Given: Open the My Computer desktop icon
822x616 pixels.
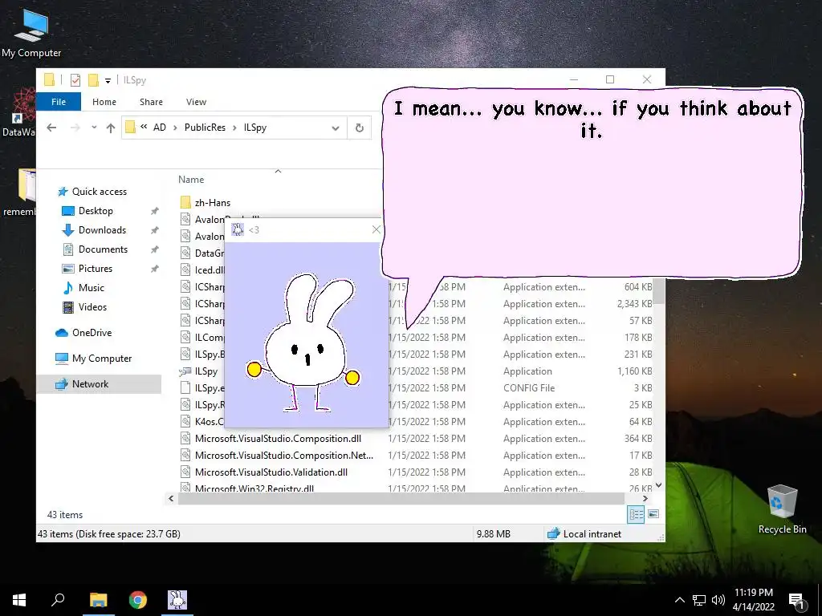Looking at the screenshot, I should tap(31, 32).
